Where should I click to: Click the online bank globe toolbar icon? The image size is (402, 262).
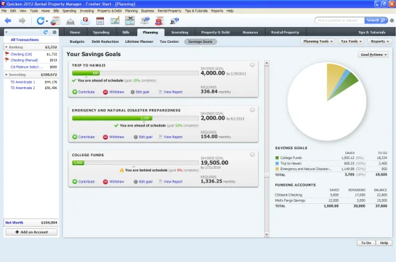145,21
